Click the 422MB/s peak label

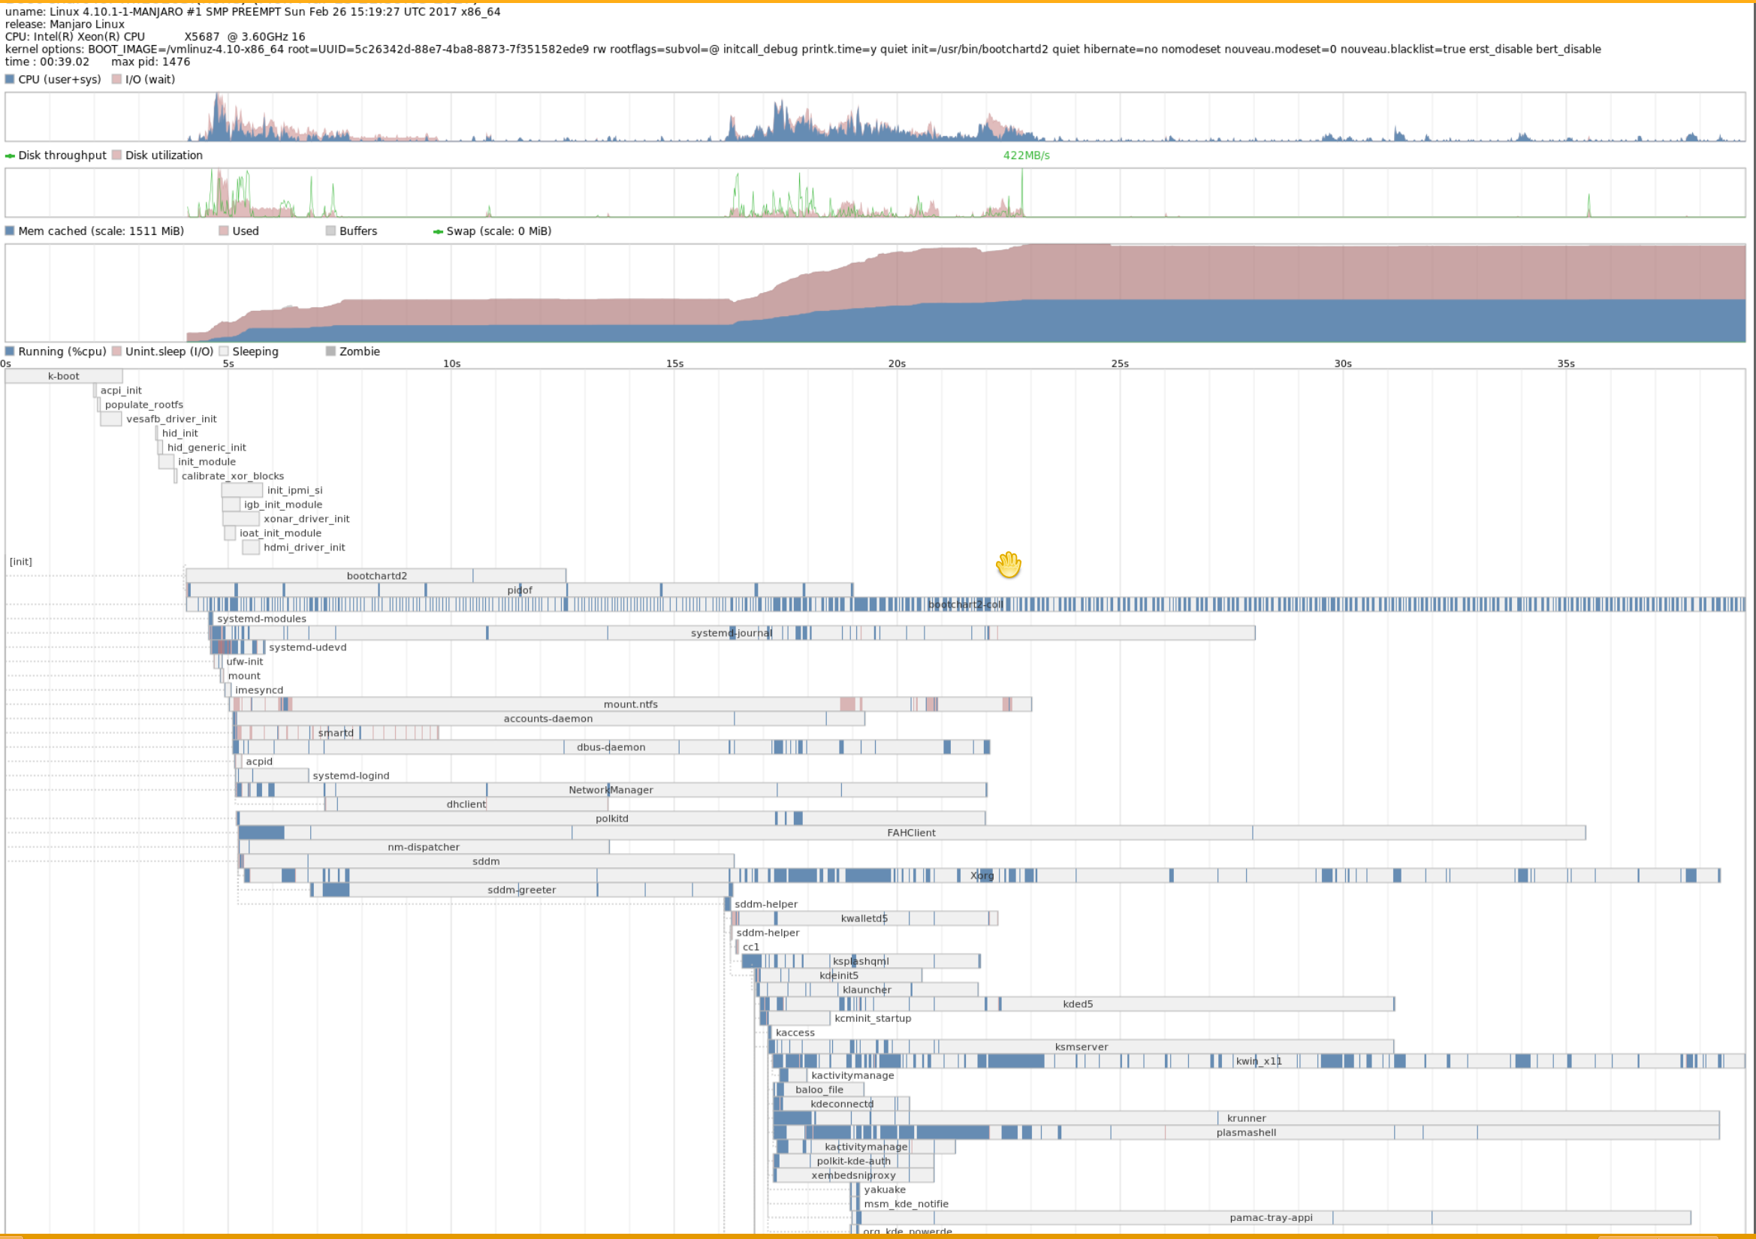(1027, 155)
